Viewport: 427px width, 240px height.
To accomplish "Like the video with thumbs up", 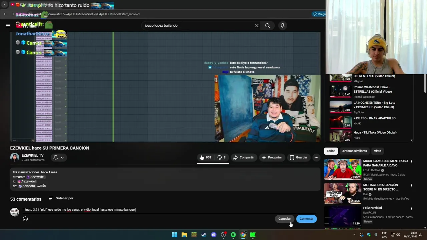I will [x=205, y=157].
